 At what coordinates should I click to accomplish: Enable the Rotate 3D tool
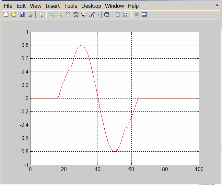point(76,15)
